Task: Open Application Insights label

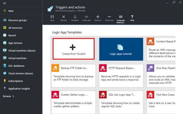Action: click(19, 89)
